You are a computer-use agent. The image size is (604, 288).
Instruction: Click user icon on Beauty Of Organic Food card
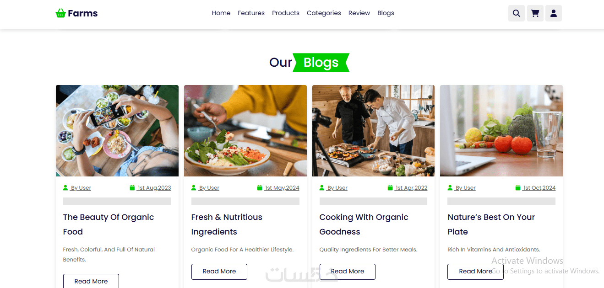(65, 188)
